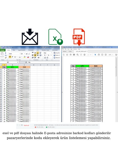Click the red font color swatch
Screen dimensions: 118x168
coord(28,57)
